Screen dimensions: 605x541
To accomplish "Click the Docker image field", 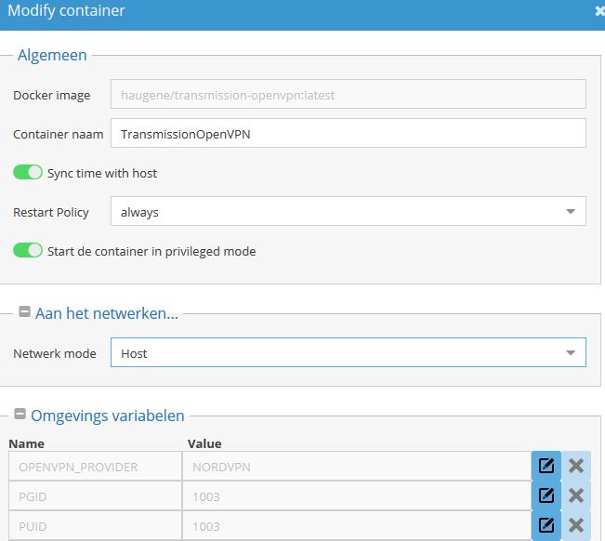I will click(x=348, y=94).
